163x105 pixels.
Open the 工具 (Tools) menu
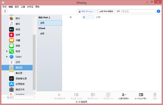[23, 7]
